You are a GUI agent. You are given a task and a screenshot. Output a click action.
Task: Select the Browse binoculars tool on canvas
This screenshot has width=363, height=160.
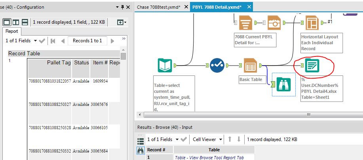[x=283, y=84]
